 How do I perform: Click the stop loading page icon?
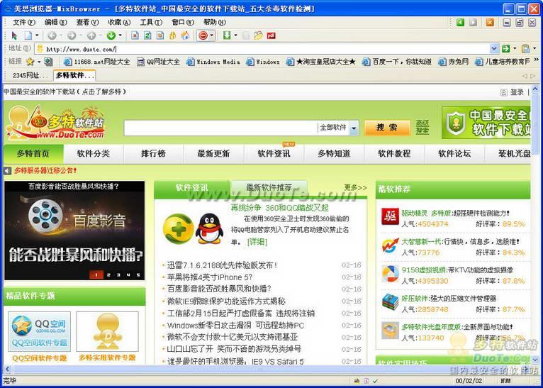tap(135, 35)
